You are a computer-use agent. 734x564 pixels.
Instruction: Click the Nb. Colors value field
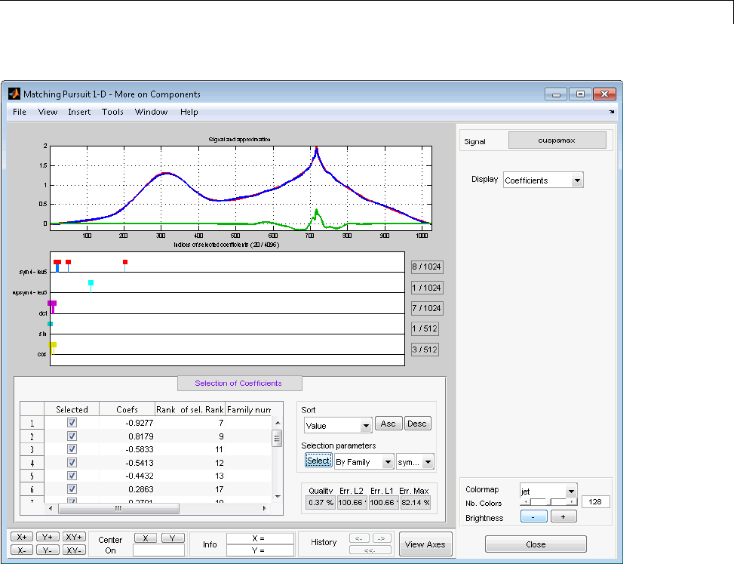[595, 502]
